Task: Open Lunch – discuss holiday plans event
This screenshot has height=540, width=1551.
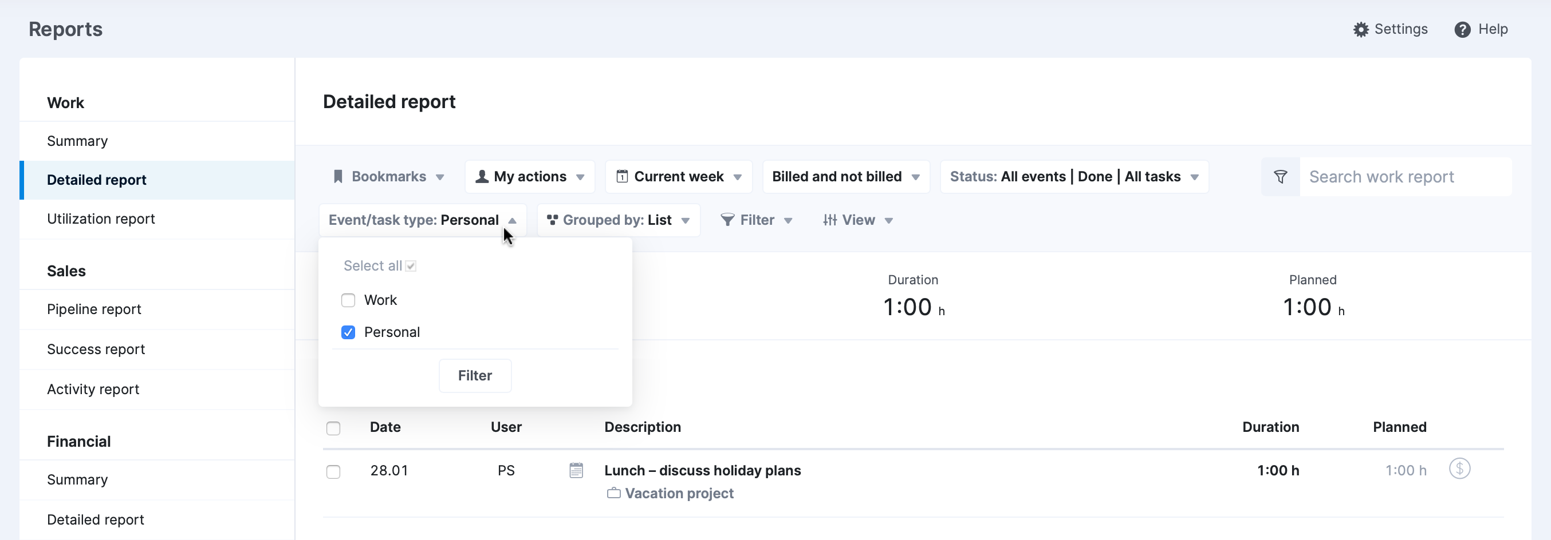Action: click(702, 470)
